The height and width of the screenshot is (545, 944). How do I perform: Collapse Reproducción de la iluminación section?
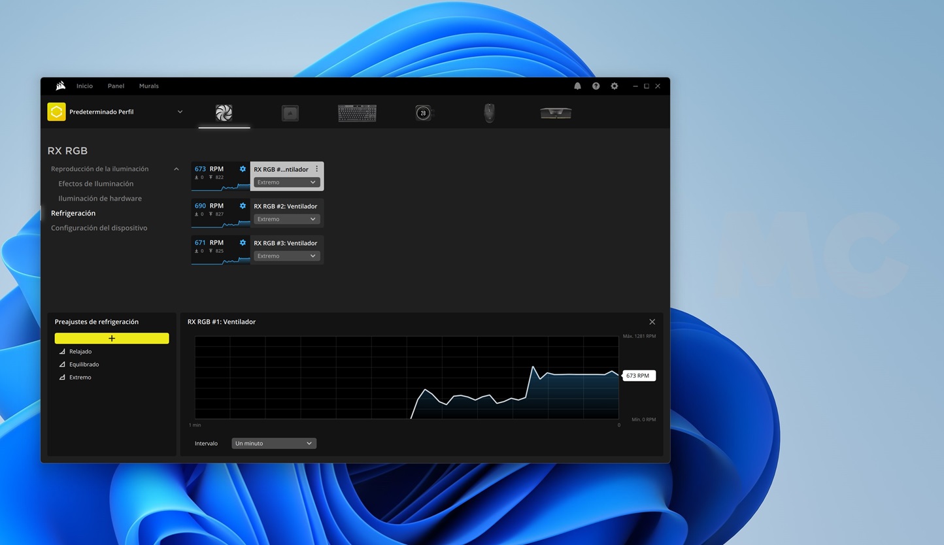click(176, 169)
